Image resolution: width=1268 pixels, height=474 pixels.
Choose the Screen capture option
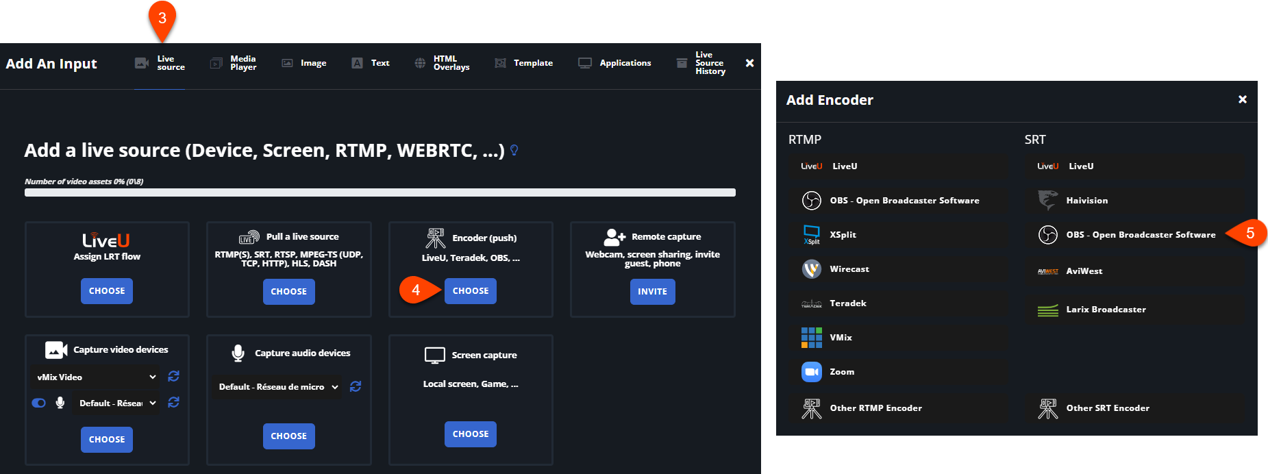471,434
